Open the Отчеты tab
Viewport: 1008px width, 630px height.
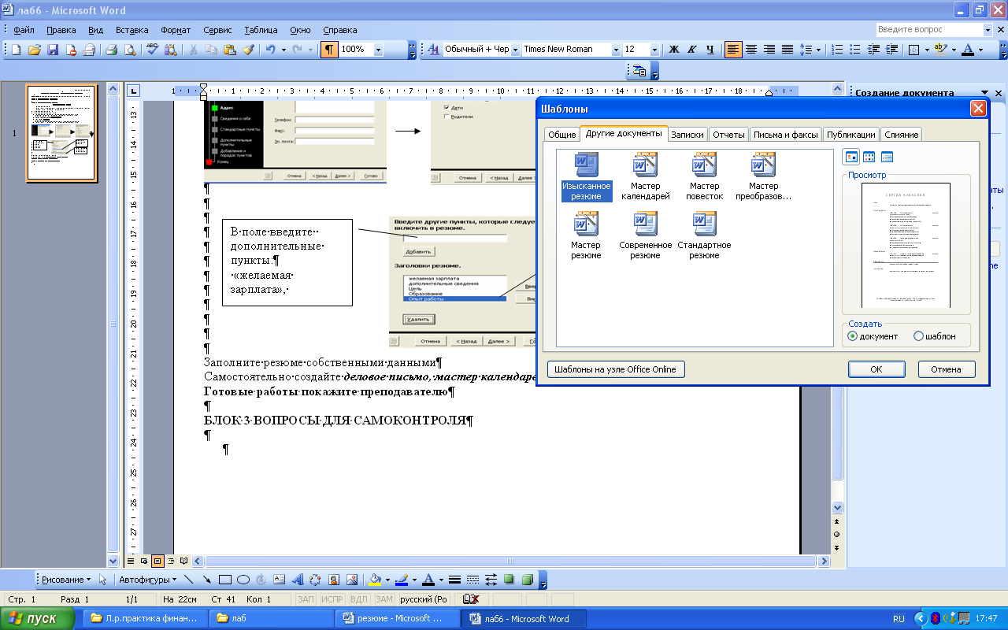[728, 135]
